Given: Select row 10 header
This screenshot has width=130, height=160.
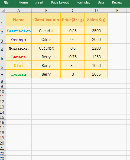Looking at the screenshot, I should coord(3,91).
